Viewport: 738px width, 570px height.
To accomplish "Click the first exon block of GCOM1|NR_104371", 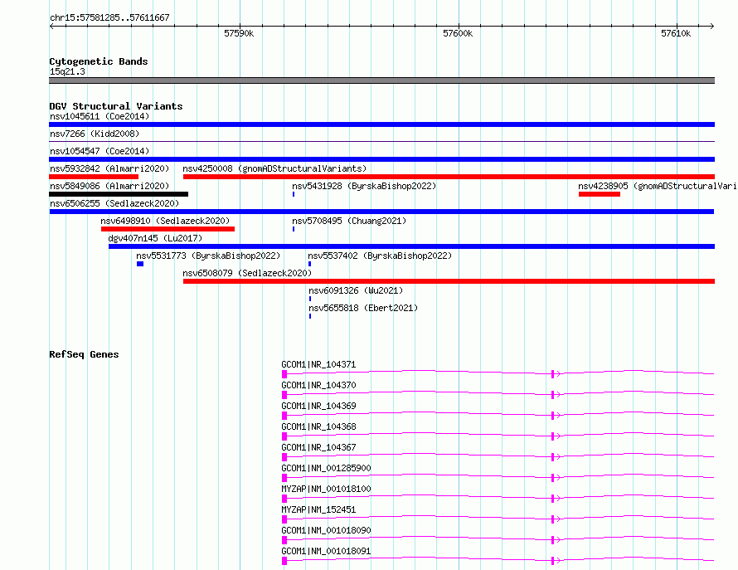I will tap(284, 374).
